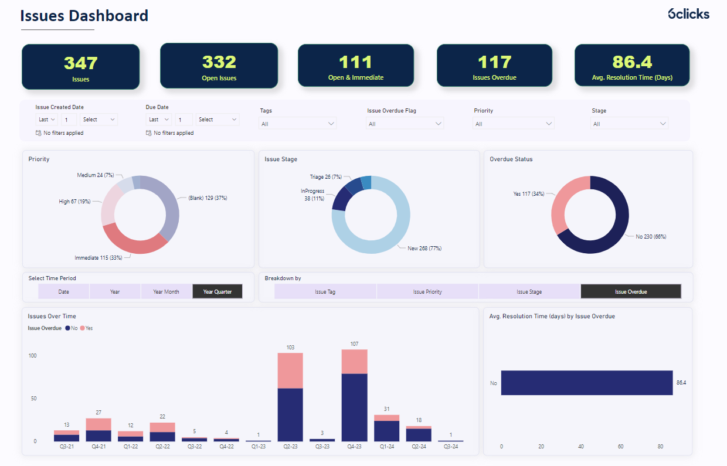
Task: Click the 6clicks logo
Action: click(x=689, y=13)
